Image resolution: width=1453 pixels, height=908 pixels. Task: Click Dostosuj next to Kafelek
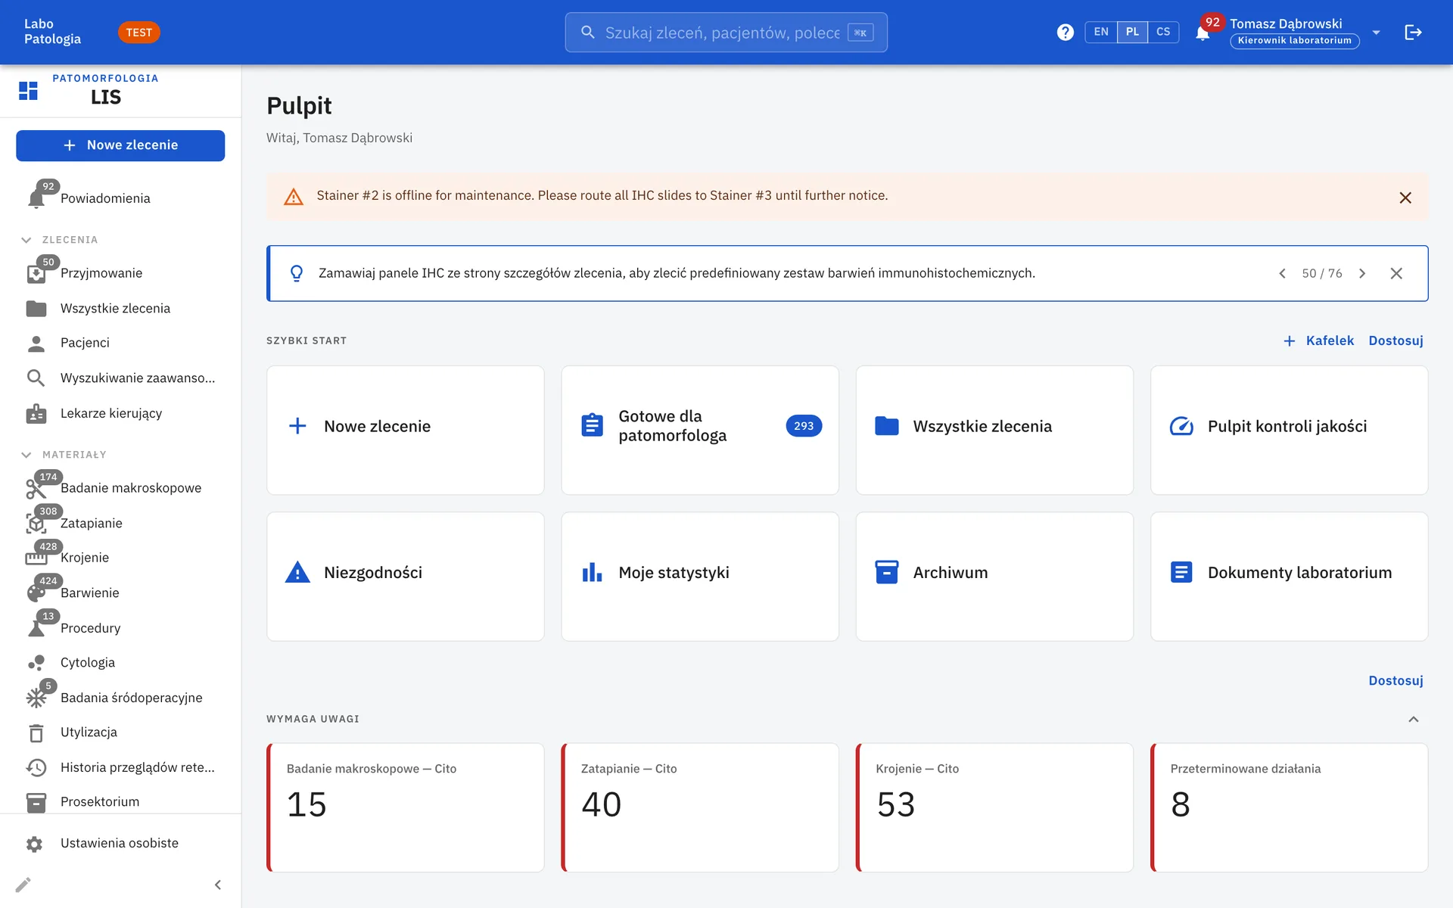[1395, 340]
